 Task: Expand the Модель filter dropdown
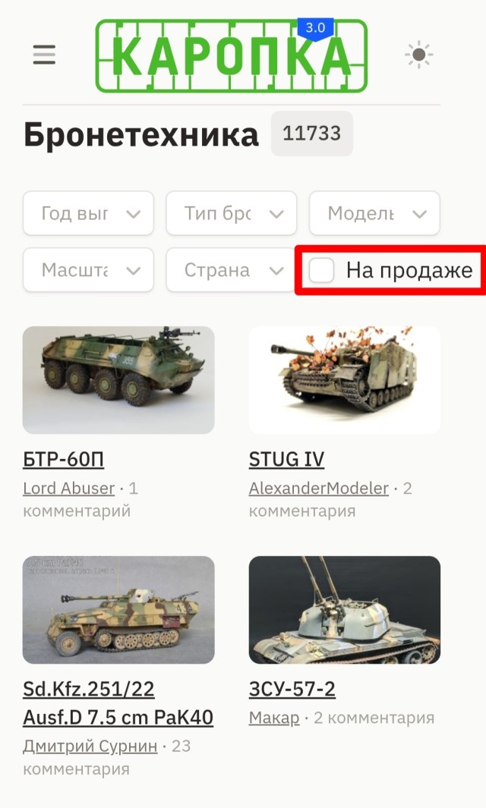374,213
